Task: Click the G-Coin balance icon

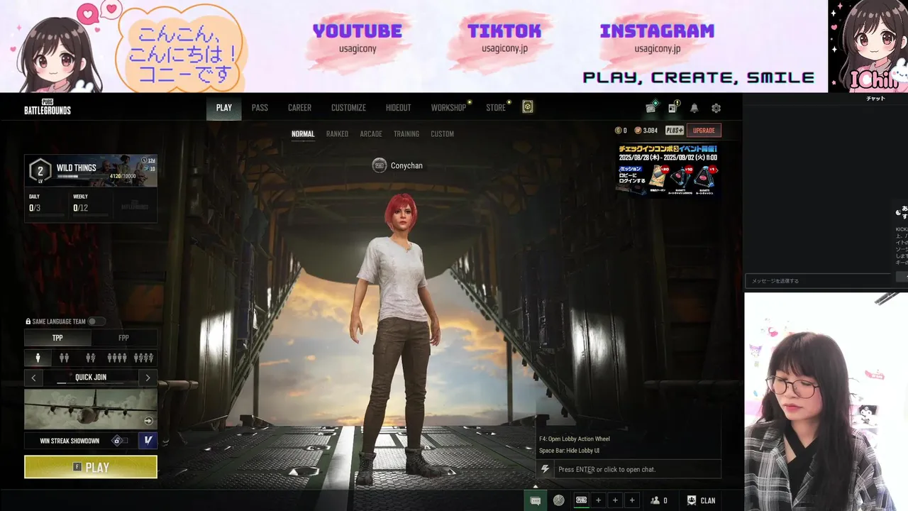Action: 618,131
